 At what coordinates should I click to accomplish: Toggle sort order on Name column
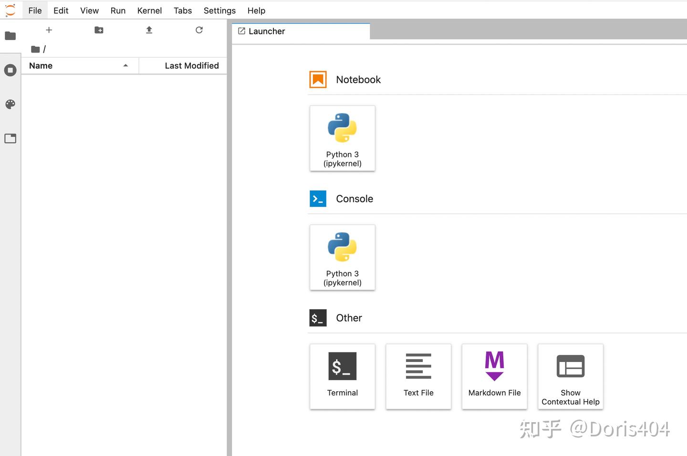tap(80, 66)
